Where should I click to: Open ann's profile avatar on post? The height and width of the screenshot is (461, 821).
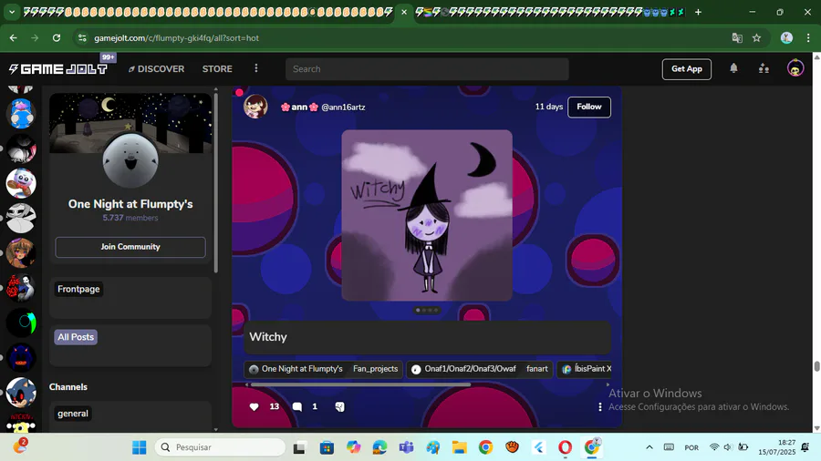pyautogui.click(x=255, y=107)
